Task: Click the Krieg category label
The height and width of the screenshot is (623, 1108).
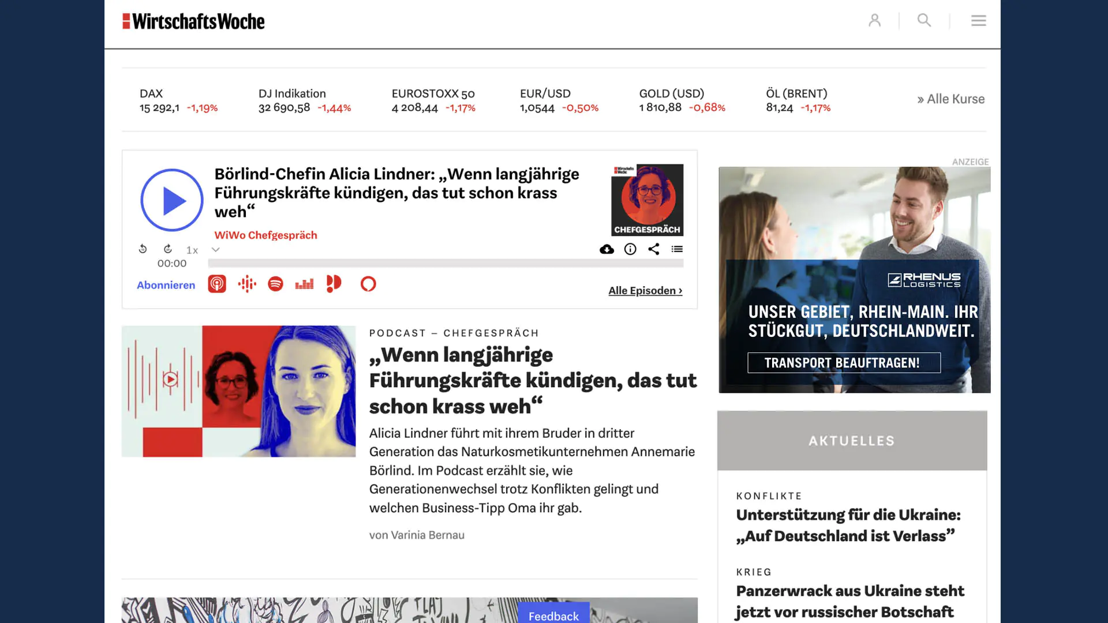Action: (754, 572)
